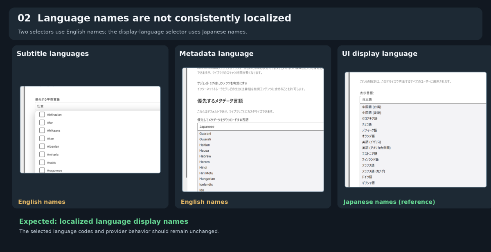
Task: Select the オランダ語 option
Action: click(x=423, y=136)
